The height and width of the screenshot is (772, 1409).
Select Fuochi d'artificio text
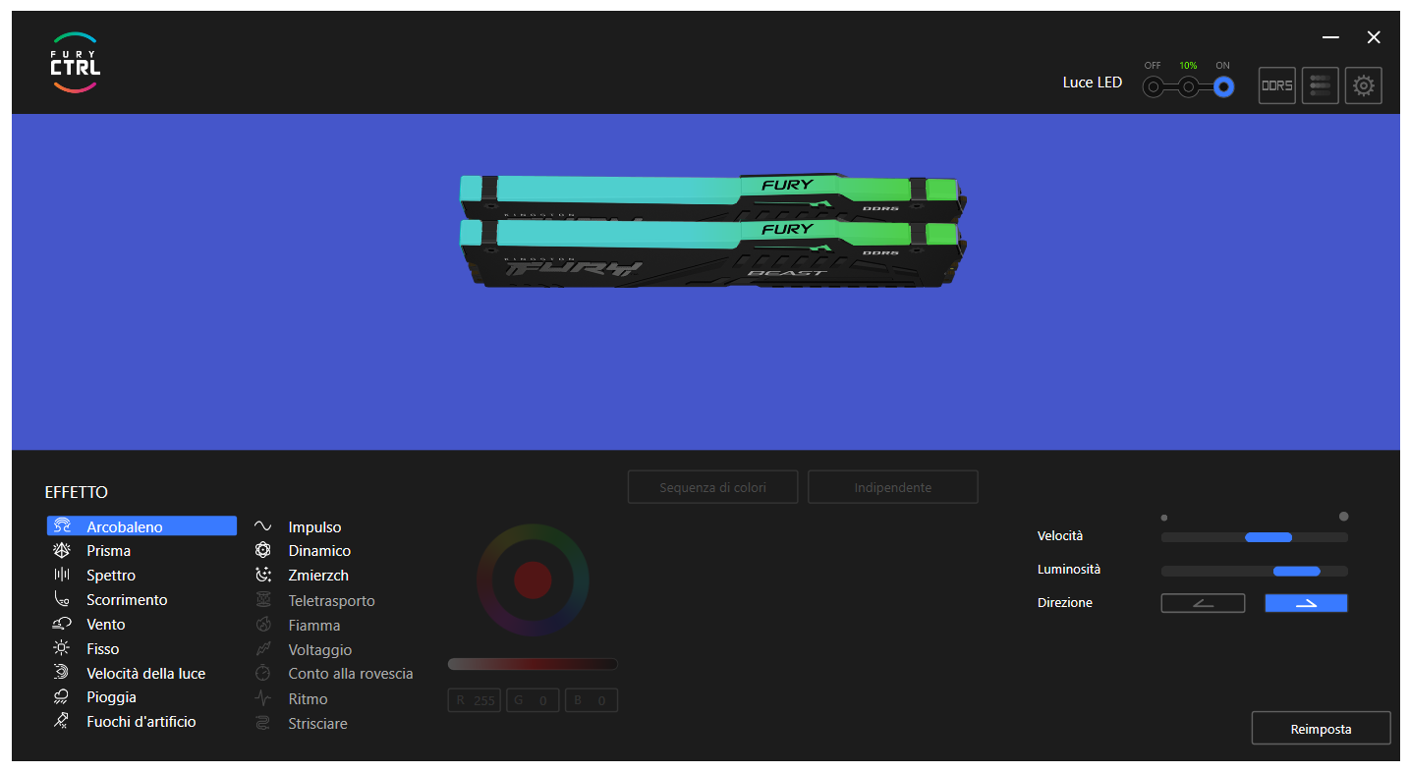click(x=141, y=722)
